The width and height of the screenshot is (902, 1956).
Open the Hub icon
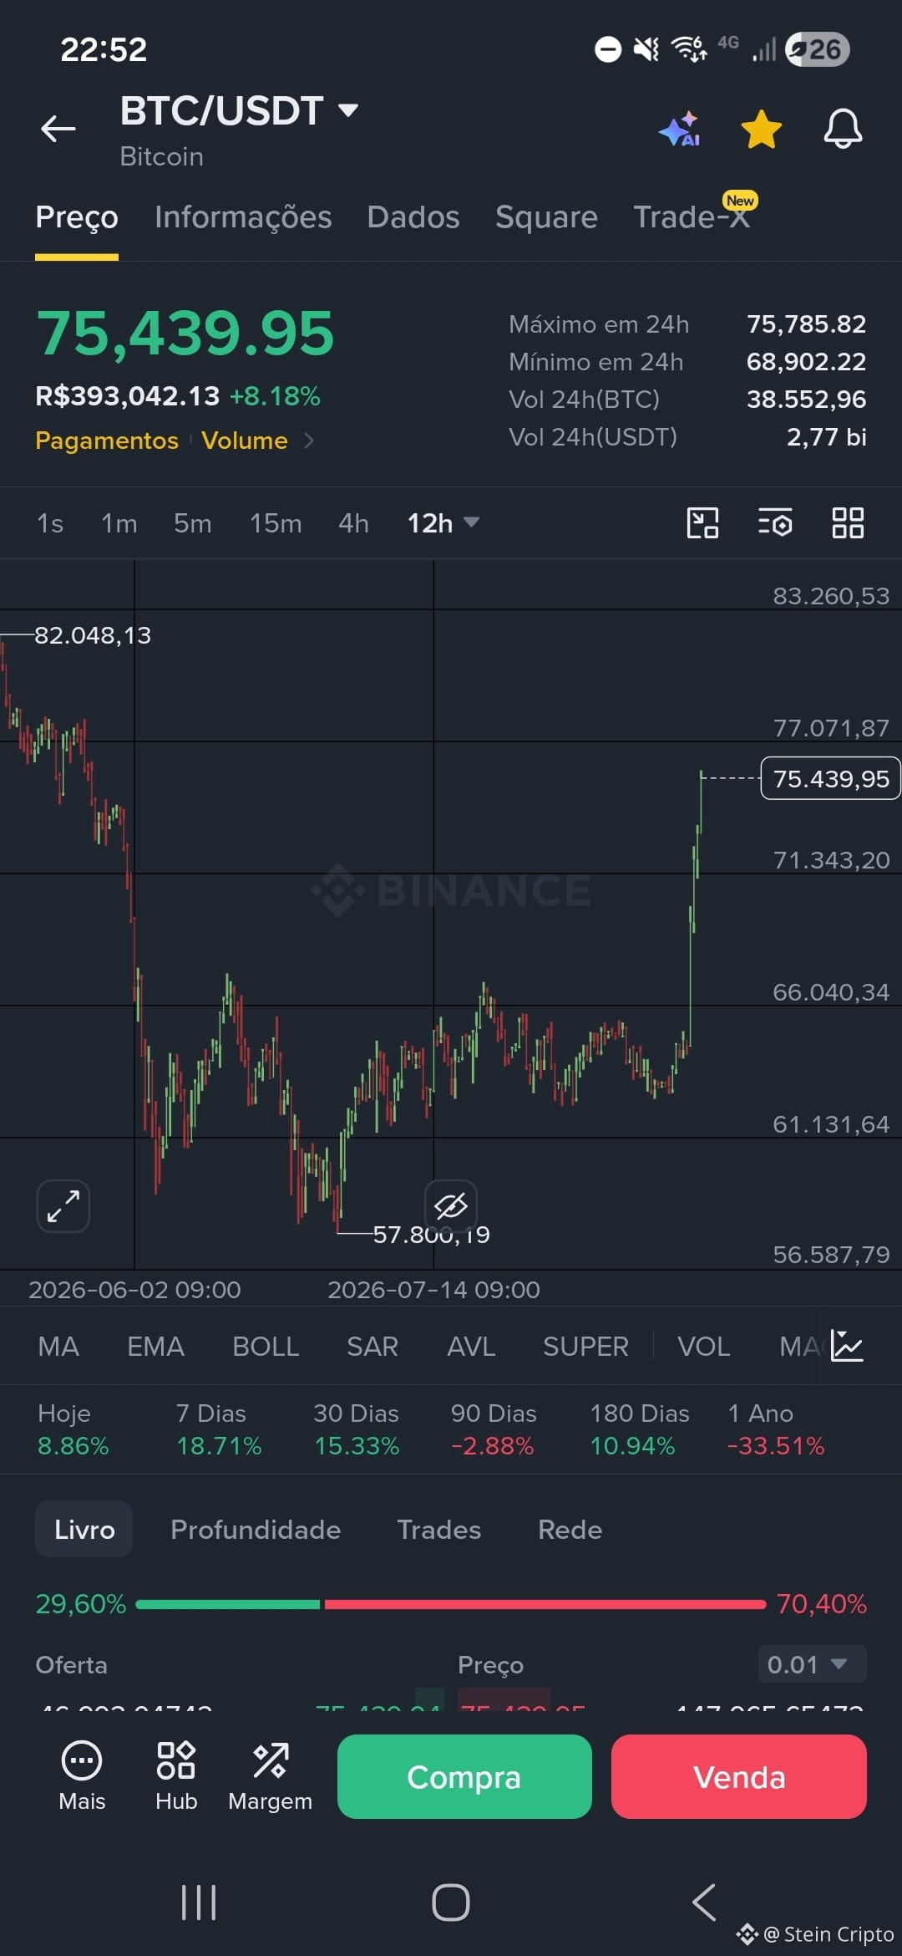(x=176, y=1775)
